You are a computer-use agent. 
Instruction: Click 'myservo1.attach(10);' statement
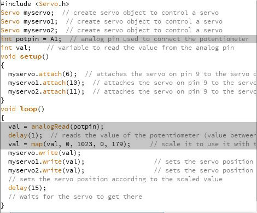click(x=46, y=83)
